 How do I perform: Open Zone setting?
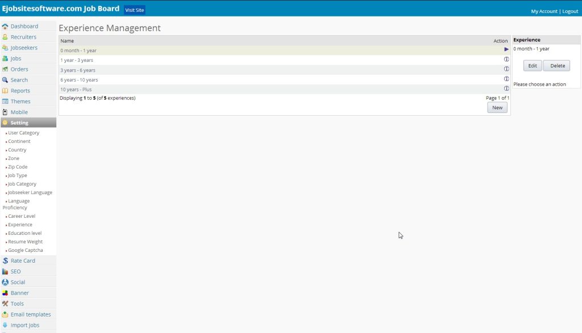[x=14, y=158]
